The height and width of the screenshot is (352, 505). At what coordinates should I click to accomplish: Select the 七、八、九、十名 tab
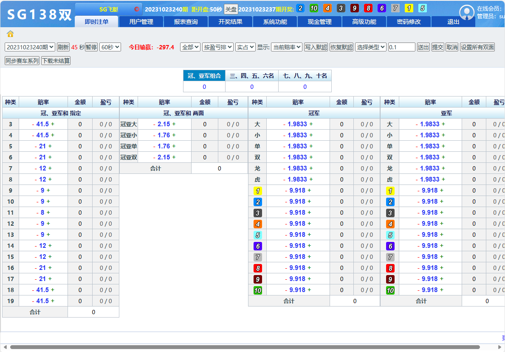(305, 76)
